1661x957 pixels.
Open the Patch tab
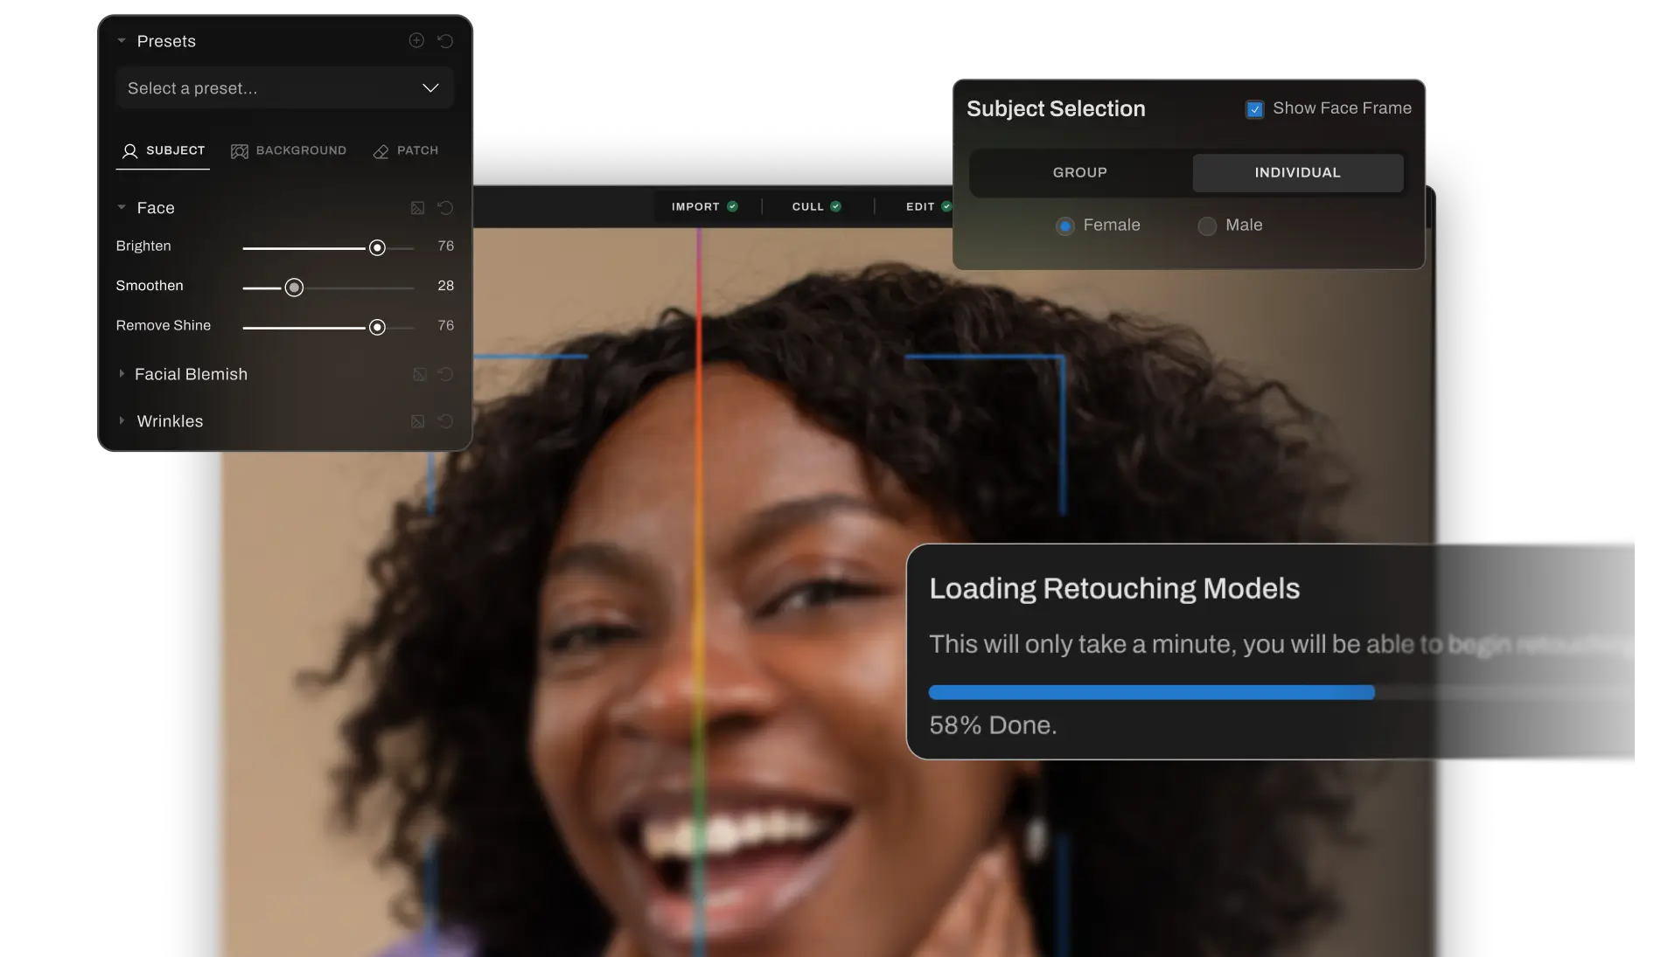click(406, 151)
